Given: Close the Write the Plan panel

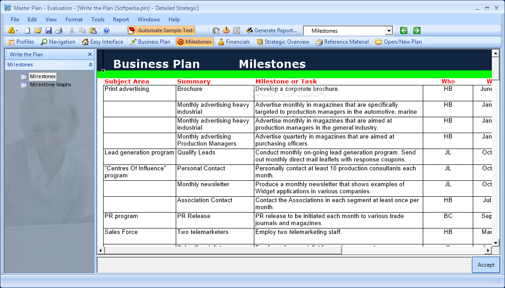Looking at the screenshot, I should [x=90, y=55].
